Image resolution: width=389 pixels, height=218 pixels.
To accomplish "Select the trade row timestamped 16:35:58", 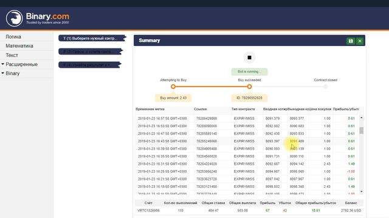I will [247, 156].
